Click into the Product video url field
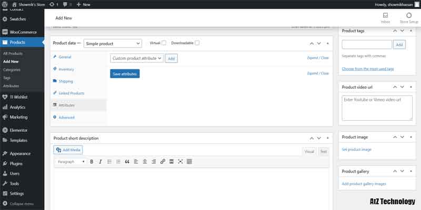 pos(377,107)
